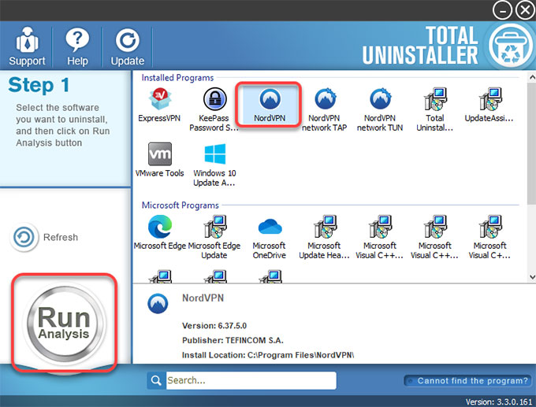Refresh the installed programs list
The width and height of the screenshot is (536, 407).
pyautogui.click(x=44, y=237)
